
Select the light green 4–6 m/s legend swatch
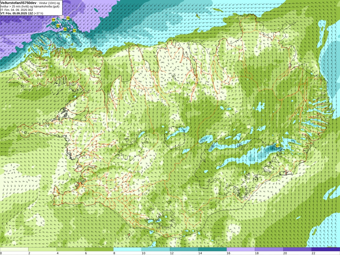[x=71, y=249]
